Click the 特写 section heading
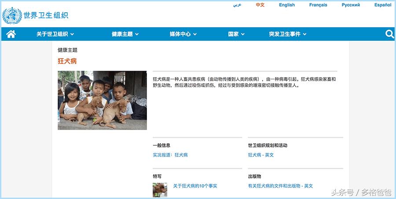This screenshot has width=396, height=199. coord(157,176)
